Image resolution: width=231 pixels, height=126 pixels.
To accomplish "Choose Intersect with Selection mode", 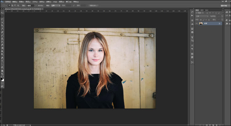I will (x=18, y=6).
